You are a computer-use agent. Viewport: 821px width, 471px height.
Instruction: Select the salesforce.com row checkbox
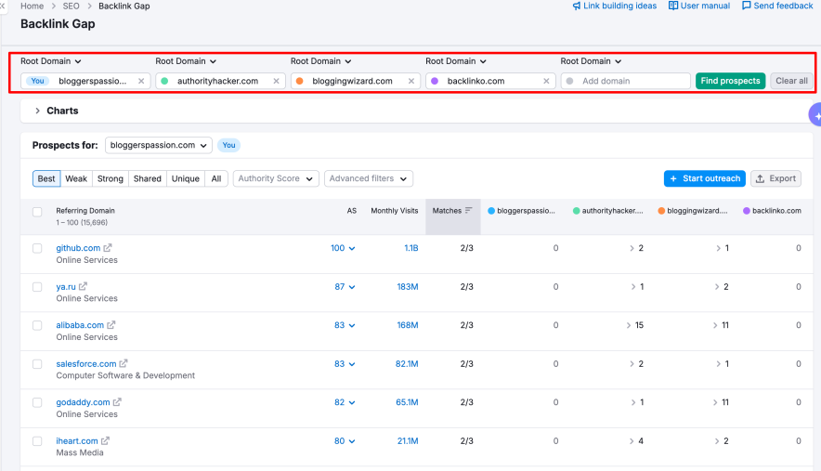click(x=37, y=364)
